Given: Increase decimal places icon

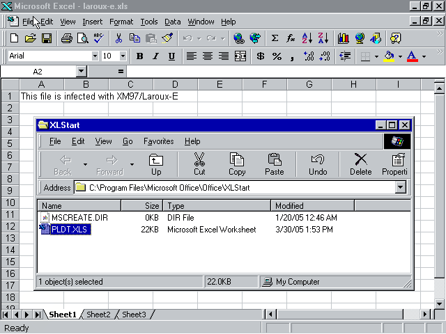Looking at the screenshot, I should (309, 56).
